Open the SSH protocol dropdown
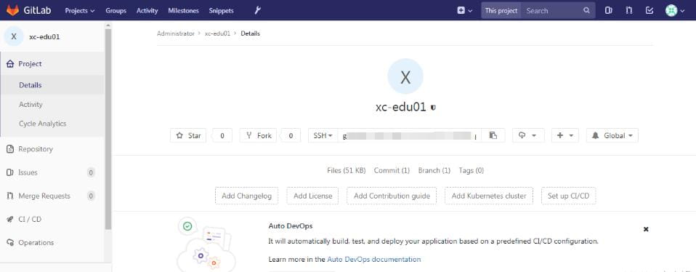Image resolution: width=696 pixels, height=272 pixels. click(323, 135)
